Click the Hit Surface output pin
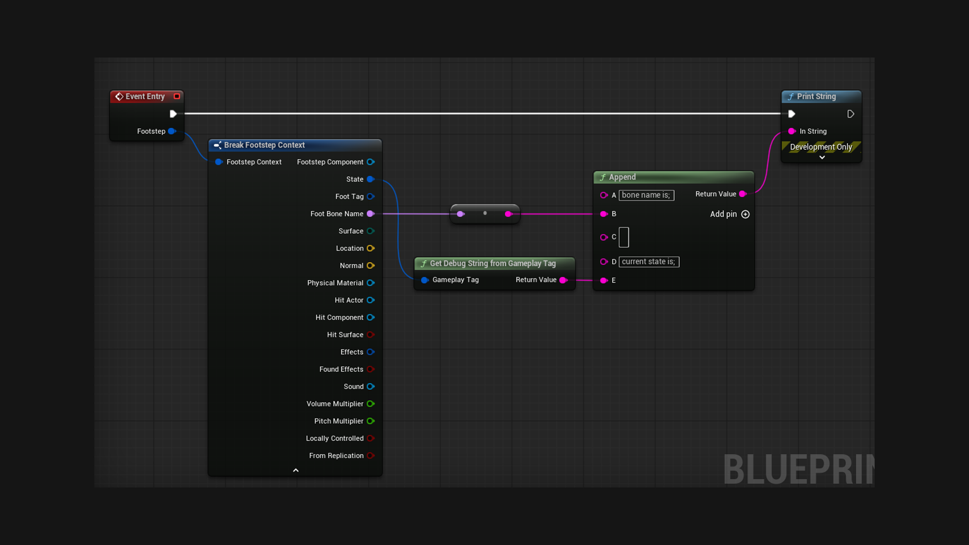This screenshot has width=969, height=545. (x=370, y=335)
